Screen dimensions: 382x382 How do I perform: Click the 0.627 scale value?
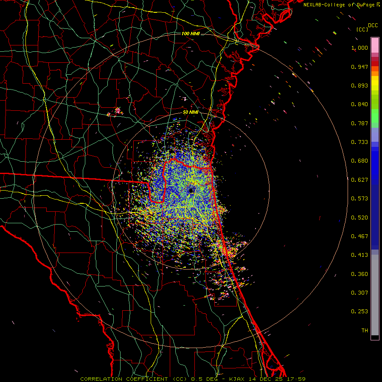(x=360, y=180)
